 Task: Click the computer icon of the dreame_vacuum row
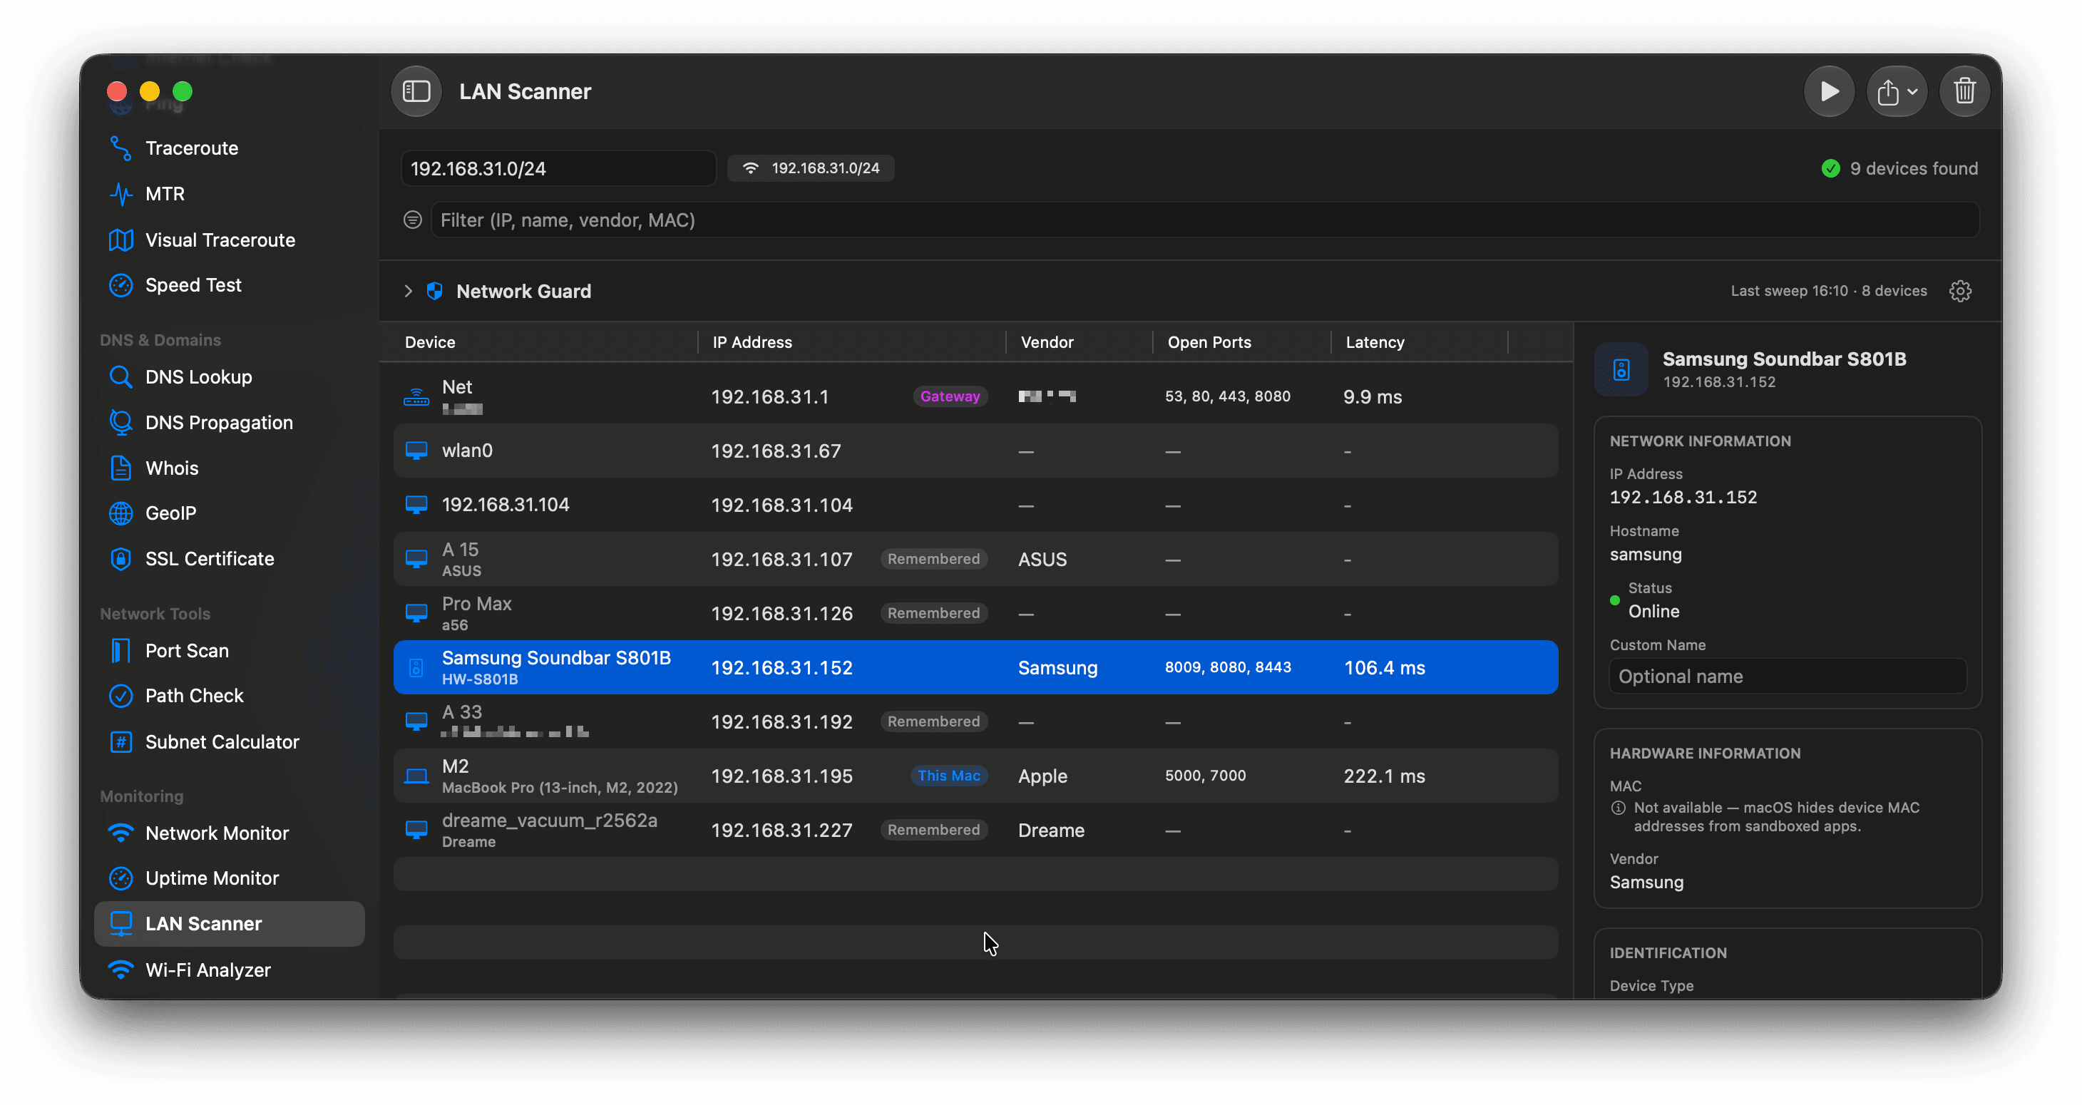(x=416, y=830)
